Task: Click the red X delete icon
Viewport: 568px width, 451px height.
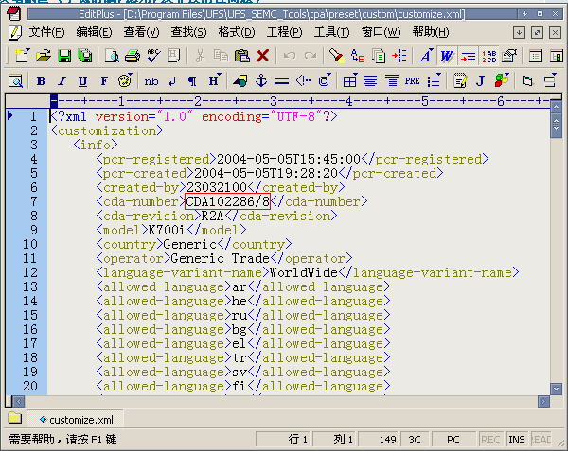Action: click(x=263, y=57)
